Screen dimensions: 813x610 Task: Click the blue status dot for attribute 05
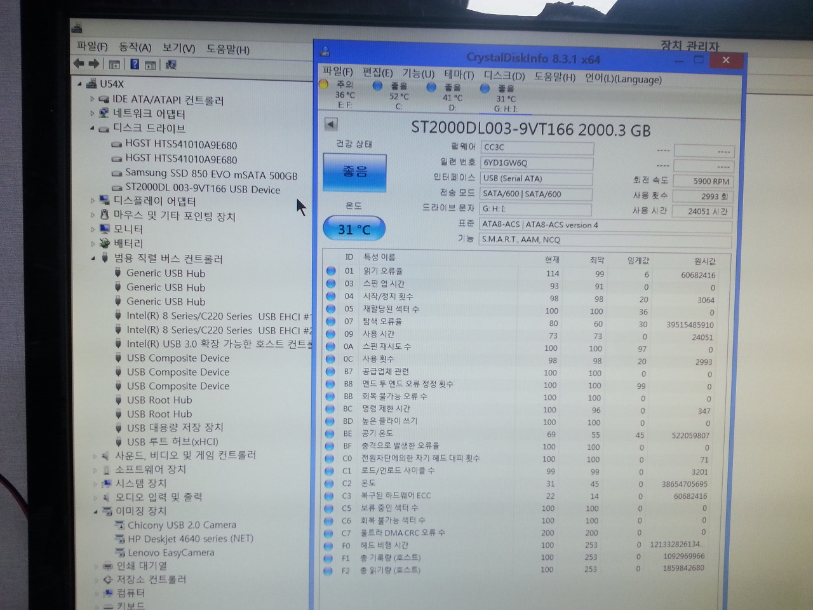(x=330, y=309)
